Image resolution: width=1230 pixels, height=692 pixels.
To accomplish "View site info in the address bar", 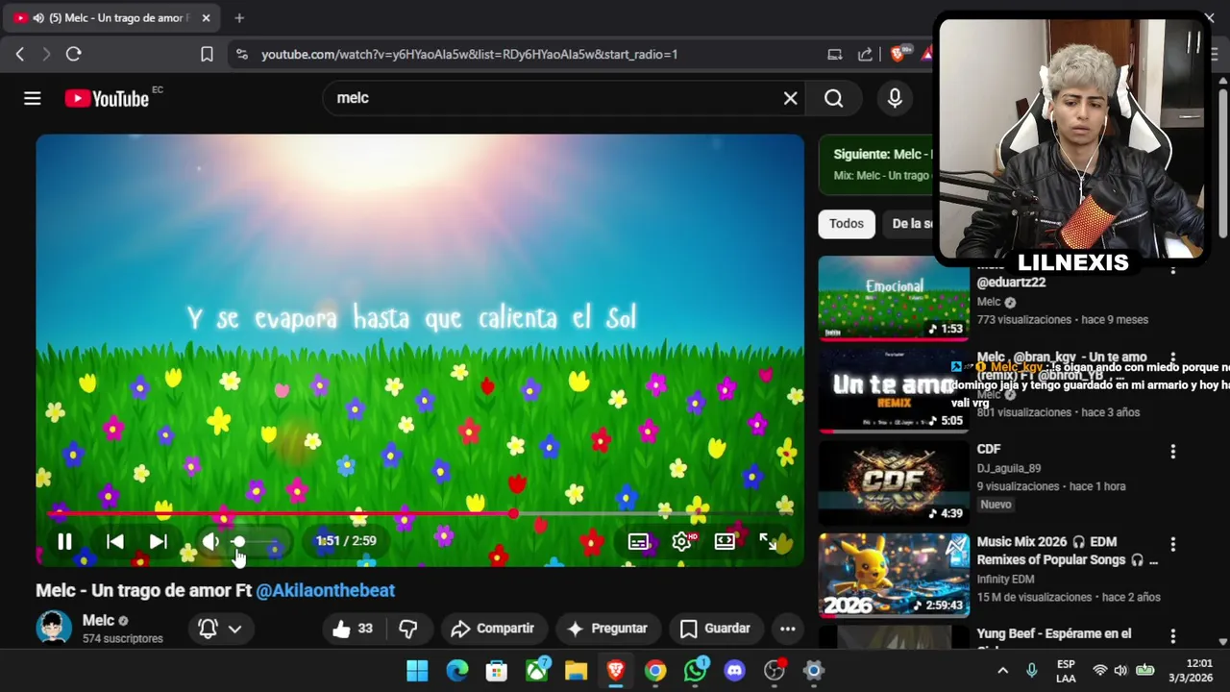I will click(x=241, y=54).
